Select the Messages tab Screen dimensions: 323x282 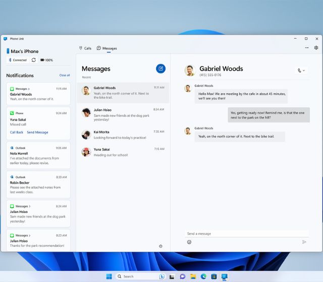click(106, 48)
